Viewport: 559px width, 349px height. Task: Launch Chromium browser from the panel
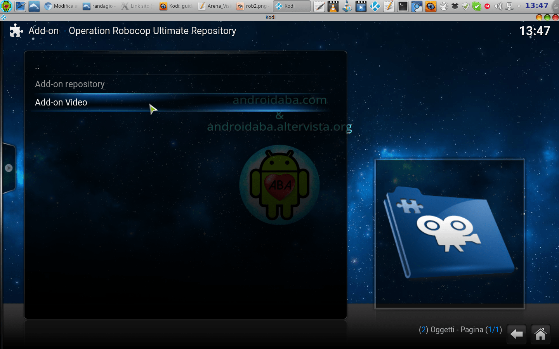417,6
